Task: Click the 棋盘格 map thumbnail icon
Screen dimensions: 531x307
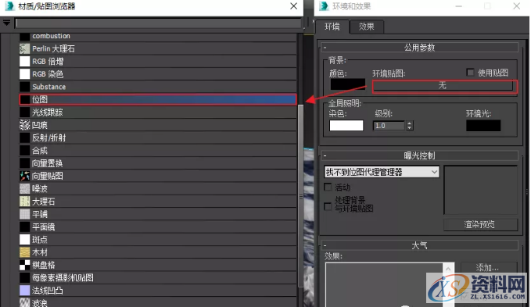Action: pos(24,265)
